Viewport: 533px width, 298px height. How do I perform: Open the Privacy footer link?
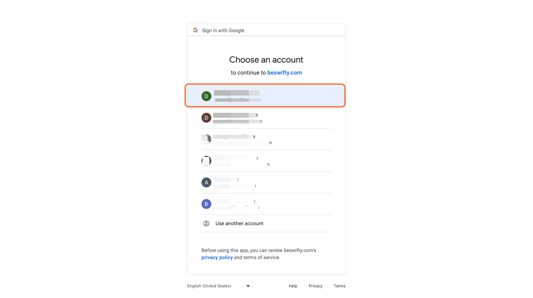(x=316, y=286)
